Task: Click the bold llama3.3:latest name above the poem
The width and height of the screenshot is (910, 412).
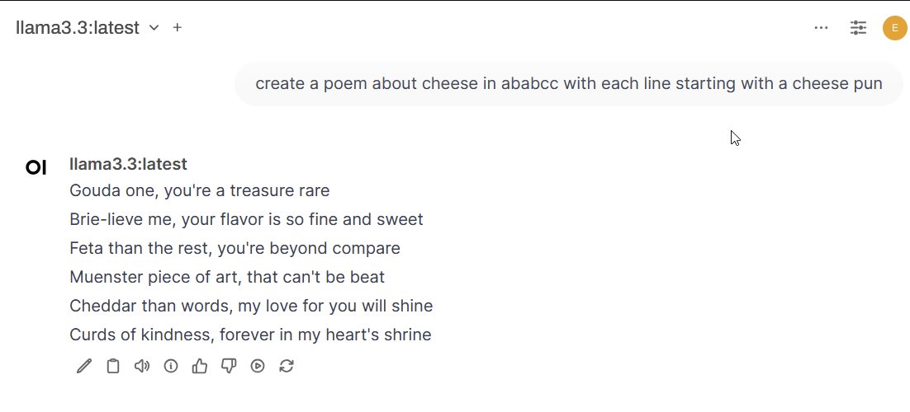Action: [x=128, y=164]
